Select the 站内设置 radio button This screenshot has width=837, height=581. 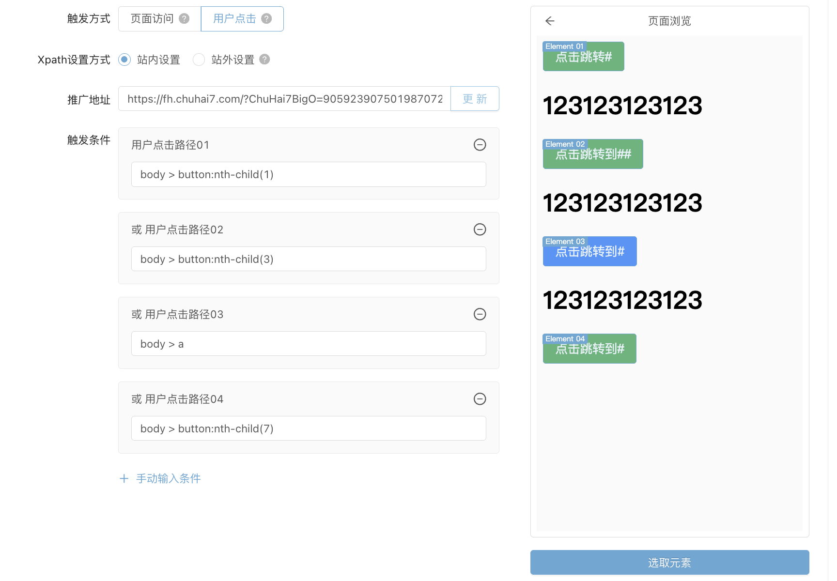(x=124, y=60)
